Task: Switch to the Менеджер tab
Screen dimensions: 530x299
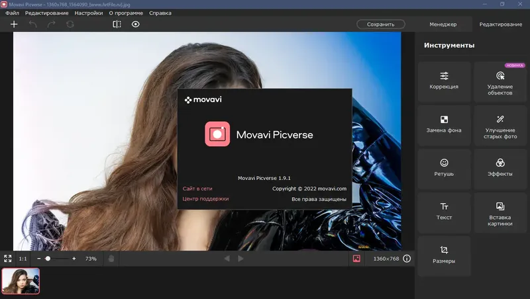Action: click(443, 24)
